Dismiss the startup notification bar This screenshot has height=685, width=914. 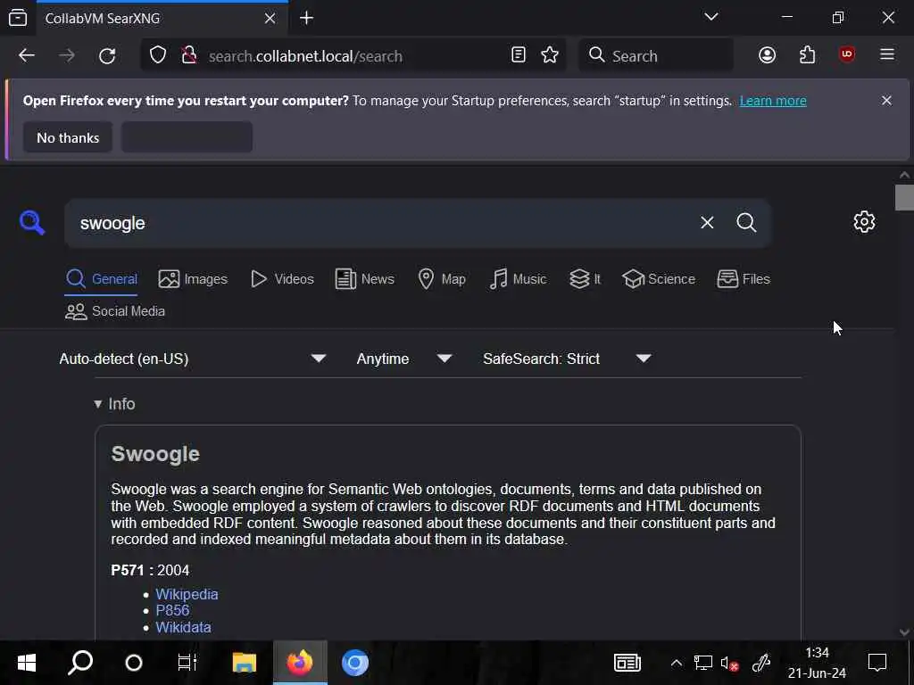(886, 101)
